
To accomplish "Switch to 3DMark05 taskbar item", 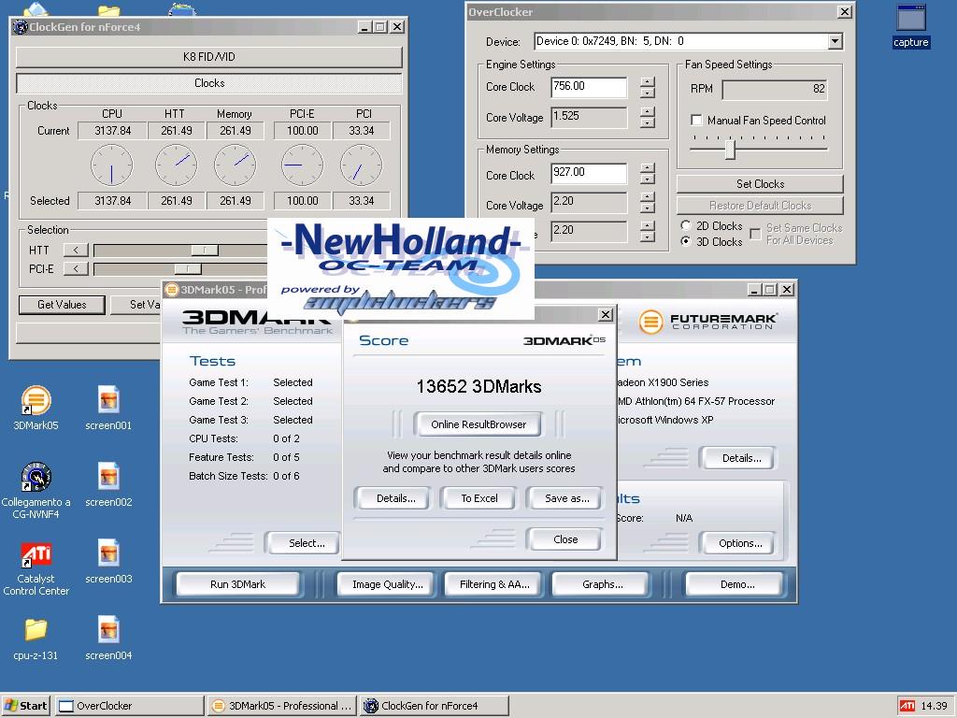I will point(282,706).
